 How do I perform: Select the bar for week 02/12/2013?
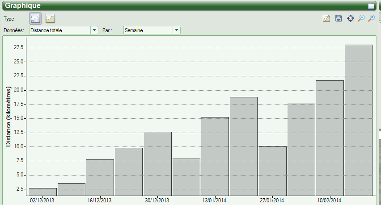click(x=43, y=192)
